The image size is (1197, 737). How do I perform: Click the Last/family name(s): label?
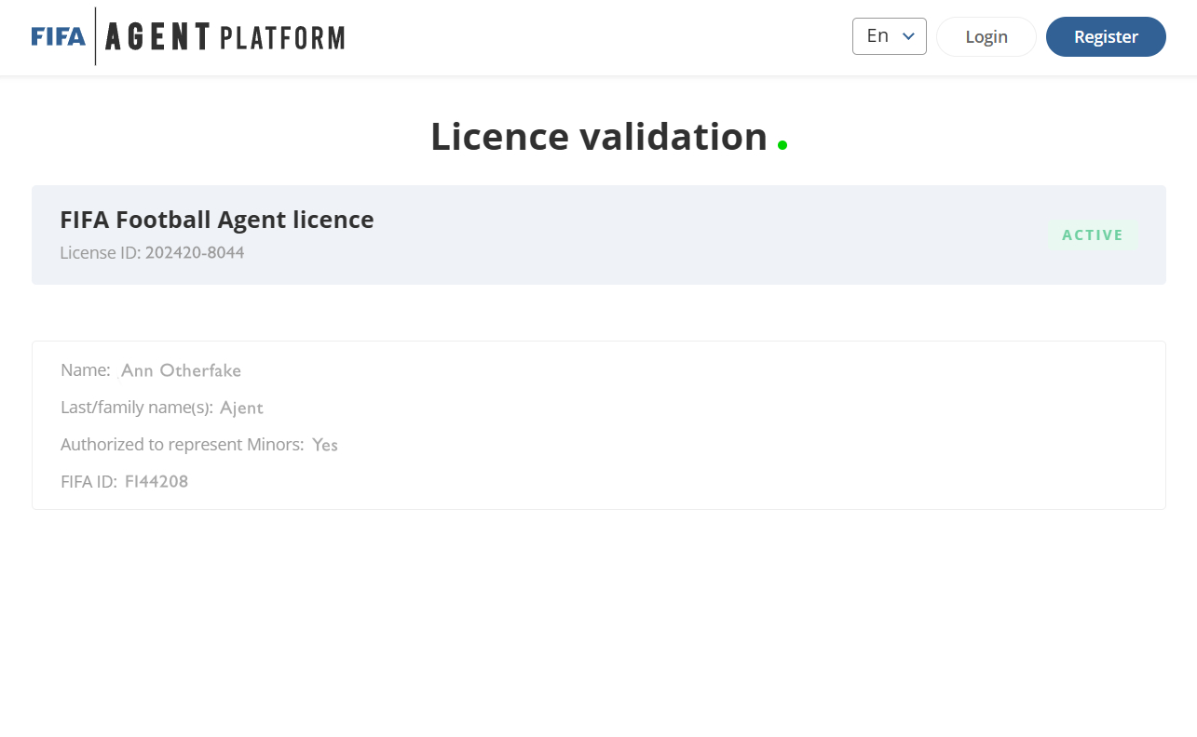[137, 408]
